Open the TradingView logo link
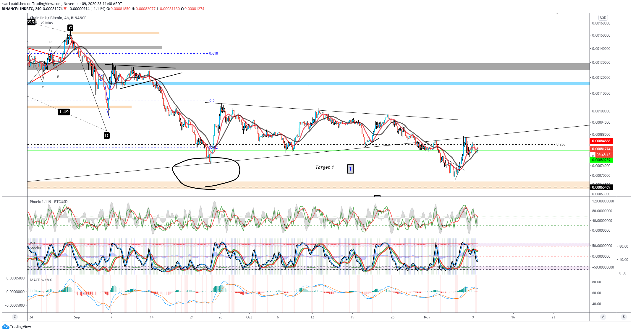This screenshot has width=633, height=332. [17, 326]
